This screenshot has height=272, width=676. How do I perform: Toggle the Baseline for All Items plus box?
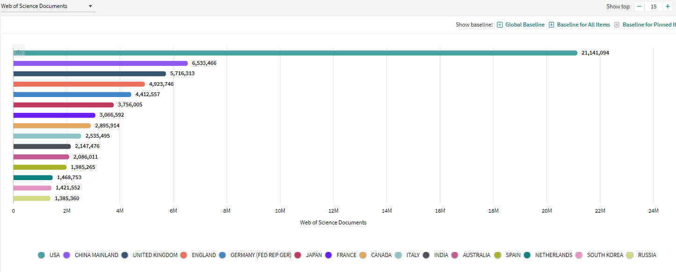click(x=551, y=25)
